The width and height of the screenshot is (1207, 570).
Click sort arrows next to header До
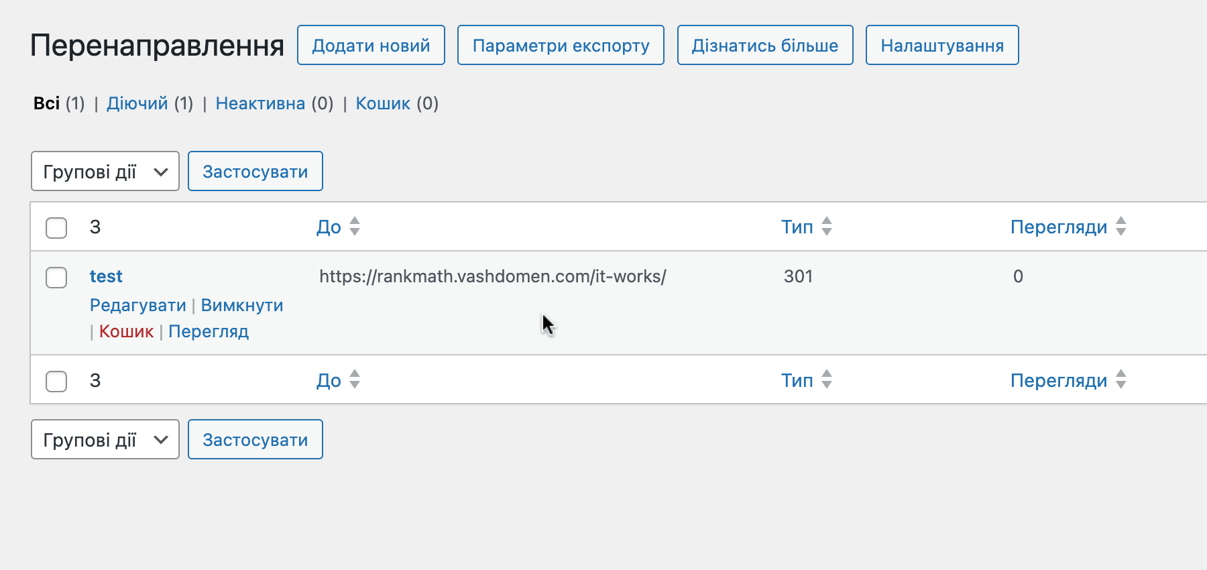[x=355, y=227]
